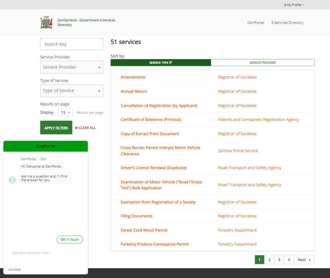Click Registrar of Societies in the Copy of Extract row
330x278 pixels.
[x=237, y=134]
